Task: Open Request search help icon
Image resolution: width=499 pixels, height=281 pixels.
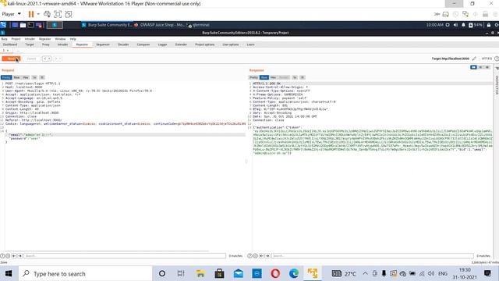Action: (2, 256)
